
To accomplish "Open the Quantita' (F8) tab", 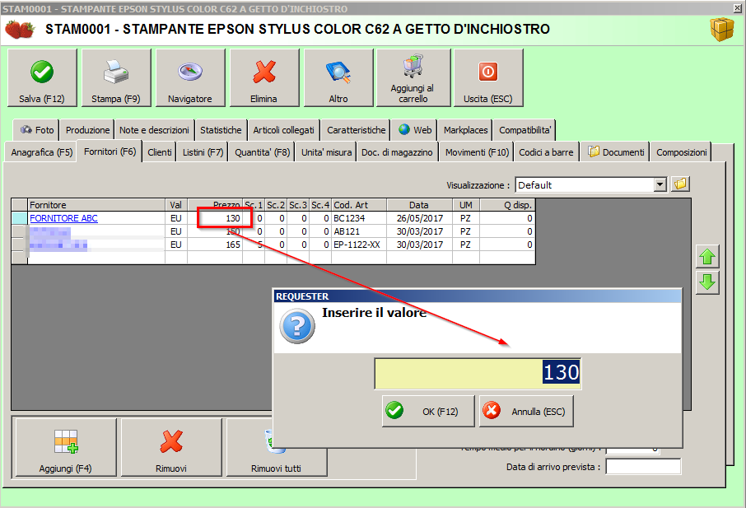I will pos(262,152).
